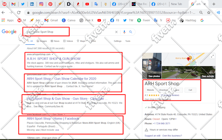Expand arrow next to 10times.com result URL

(59, 138)
